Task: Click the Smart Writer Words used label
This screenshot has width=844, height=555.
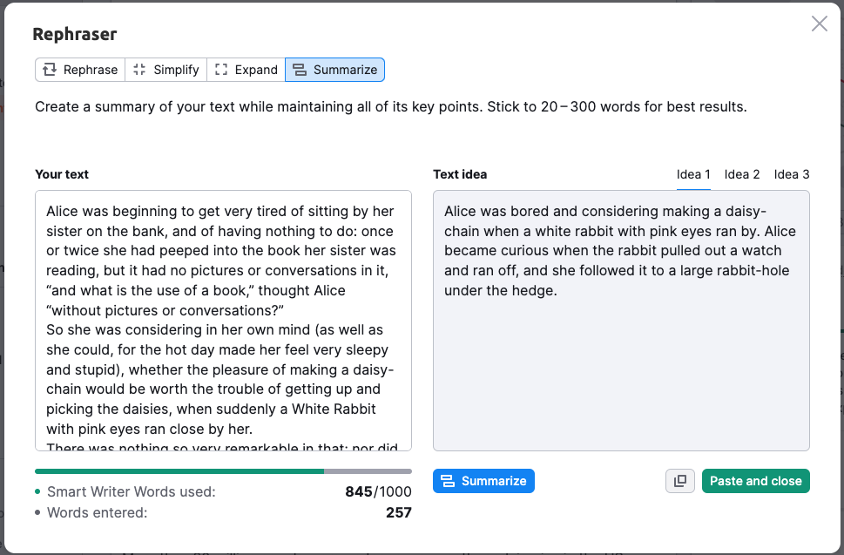Action: click(x=131, y=492)
